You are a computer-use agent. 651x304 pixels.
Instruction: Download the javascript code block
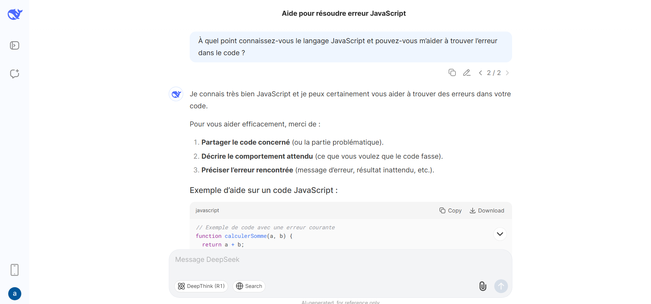487,210
